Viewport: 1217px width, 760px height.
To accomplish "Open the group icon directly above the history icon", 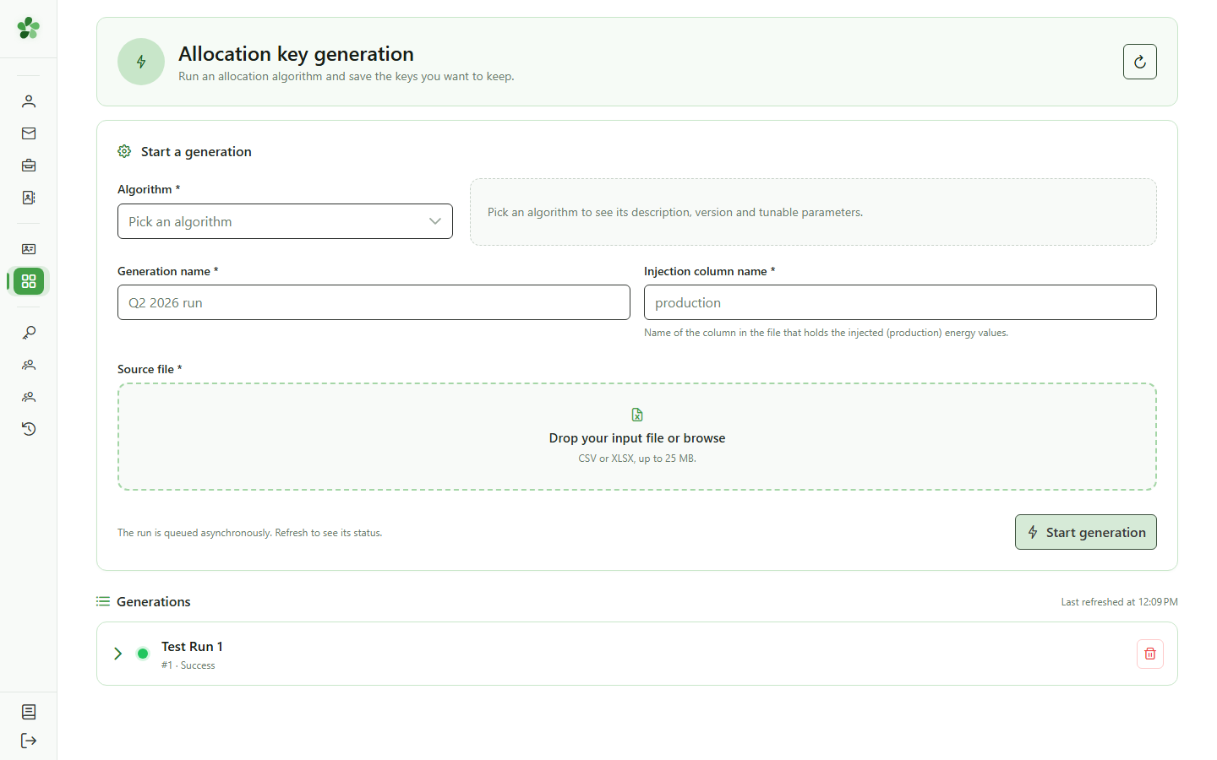I will click(x=29, y=397).
